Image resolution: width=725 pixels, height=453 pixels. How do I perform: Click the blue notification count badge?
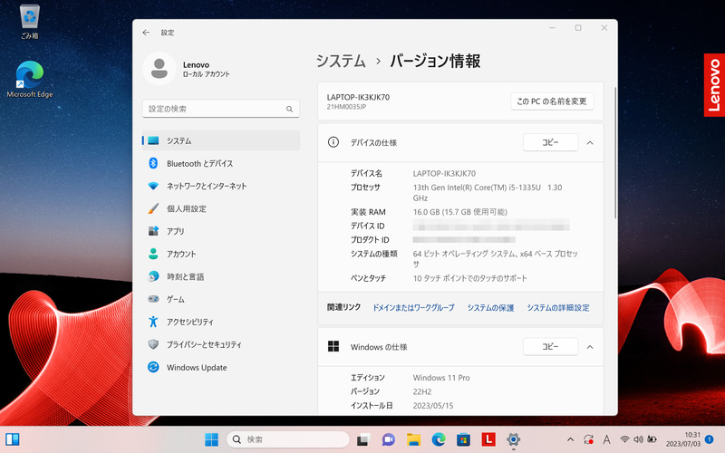click(x=710, y=439)
